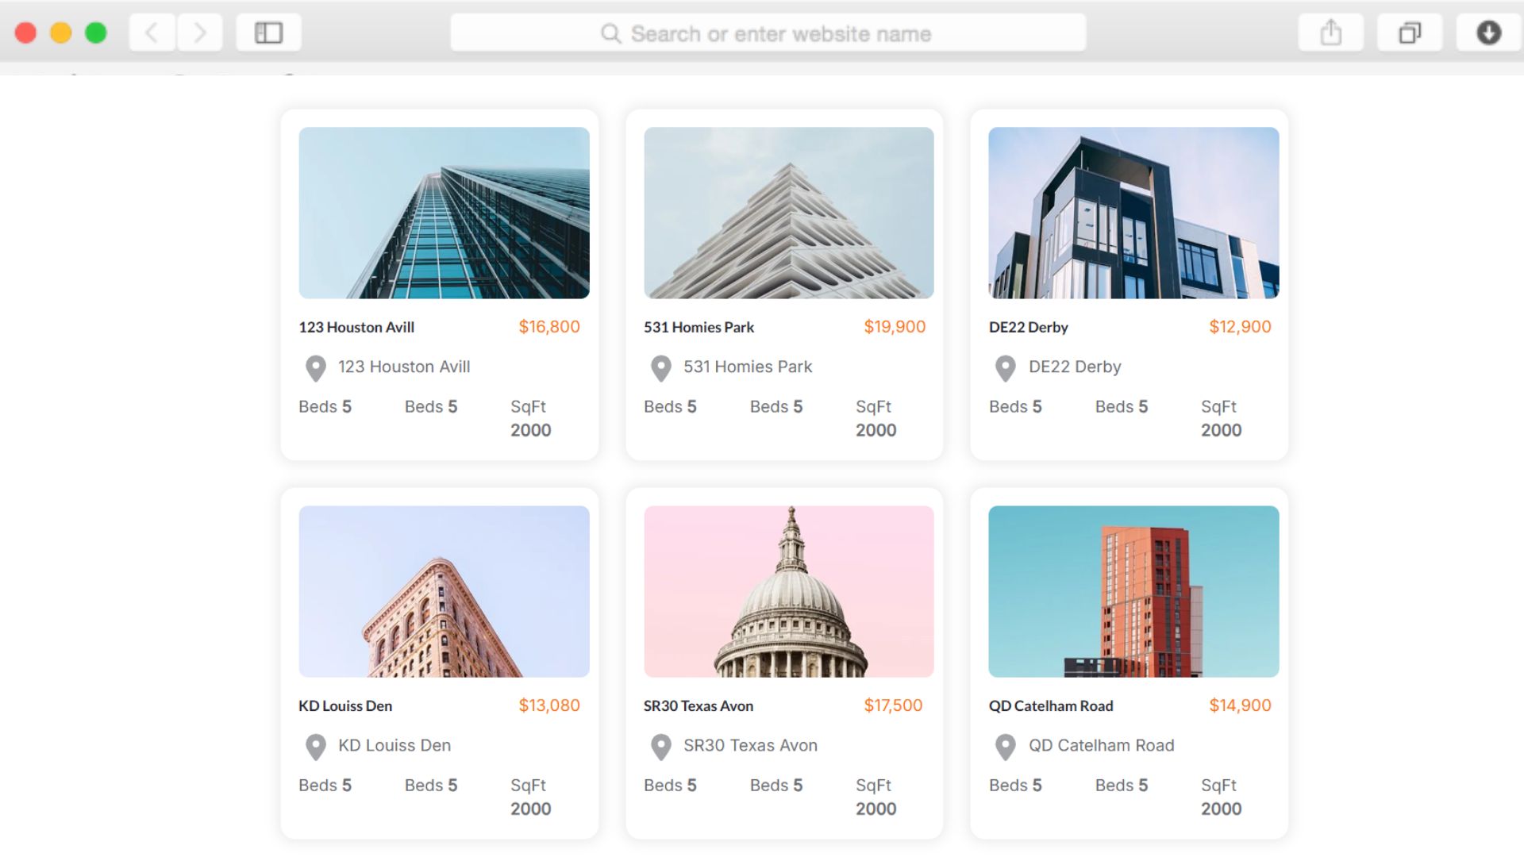This screenshot has height=857, width=1524.
Task: Click location pin beside 123 Houston Avill
Action: 316,368
